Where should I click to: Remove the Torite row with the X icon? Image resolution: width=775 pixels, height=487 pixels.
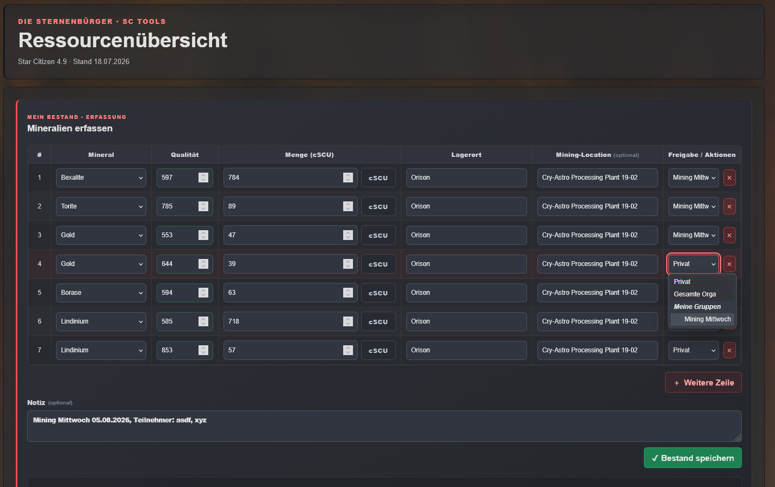coord(729,206)
